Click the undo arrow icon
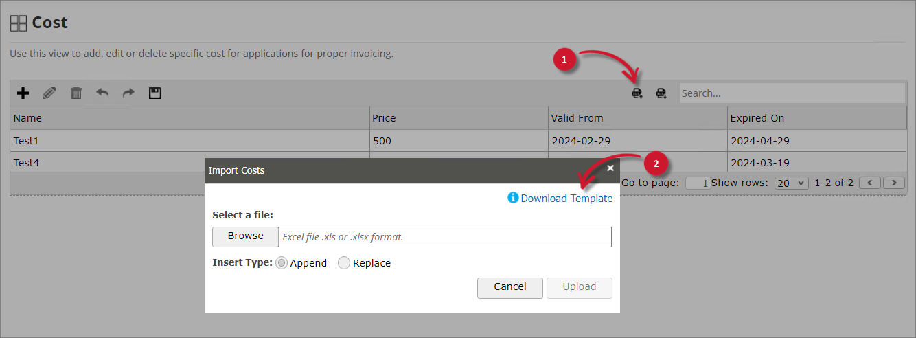 pyautogui.click(x=102, y=93)
